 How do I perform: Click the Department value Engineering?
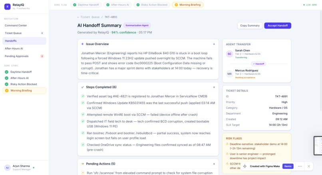coord(280,114)
